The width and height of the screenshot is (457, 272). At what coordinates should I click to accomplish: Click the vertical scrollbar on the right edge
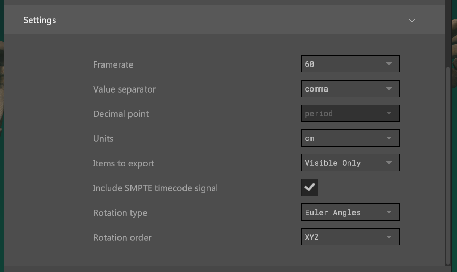448,164
